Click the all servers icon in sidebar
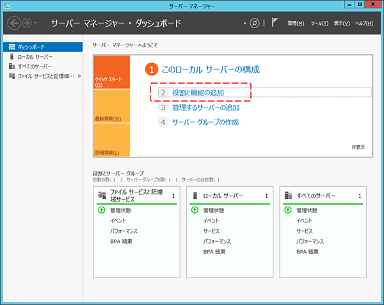The height and width of the screenshot is (305, 384). click(x=12, y=66)
